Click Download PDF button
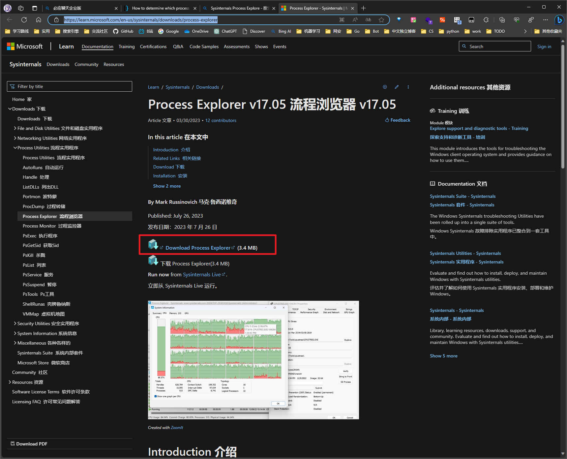 pyautogui.click(x=29, y=444)
